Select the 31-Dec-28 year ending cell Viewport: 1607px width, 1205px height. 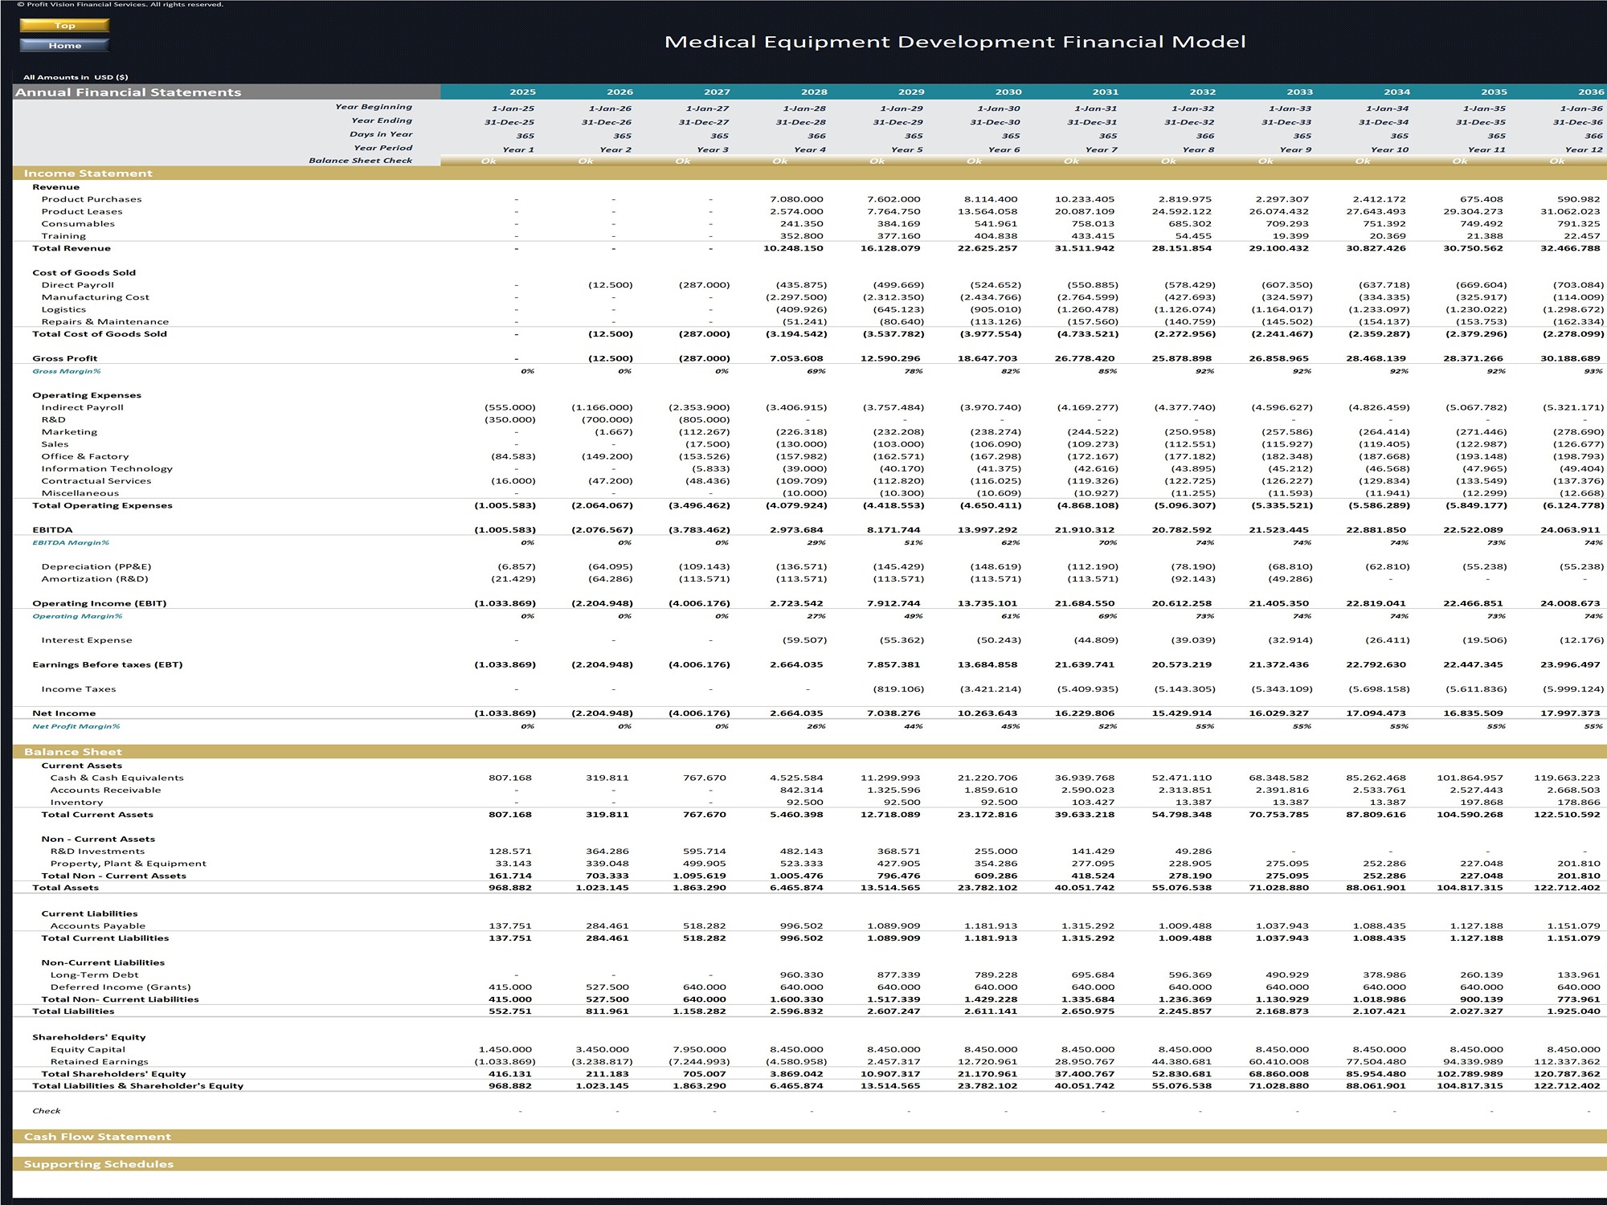coord(801,123)
